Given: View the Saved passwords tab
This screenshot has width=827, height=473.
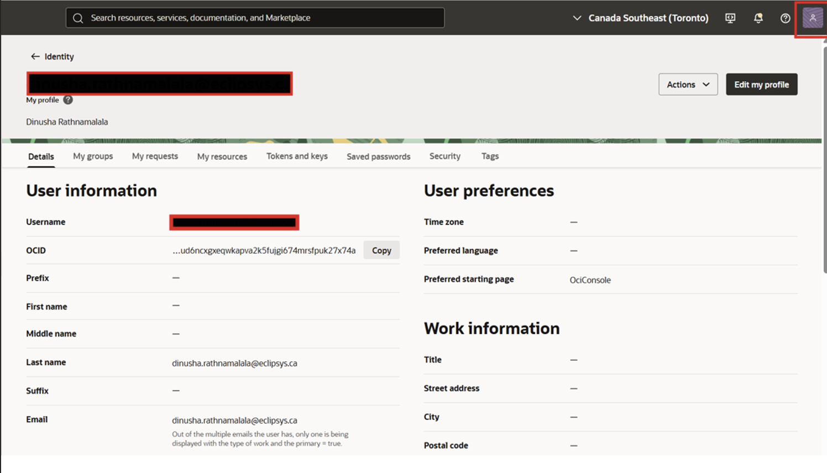Looking at the screenshot, I should coord(378,156).
